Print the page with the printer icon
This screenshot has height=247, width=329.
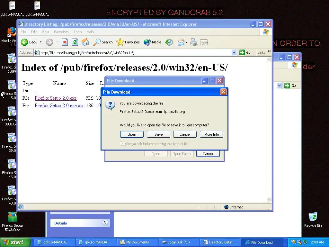tap(194, 42)
